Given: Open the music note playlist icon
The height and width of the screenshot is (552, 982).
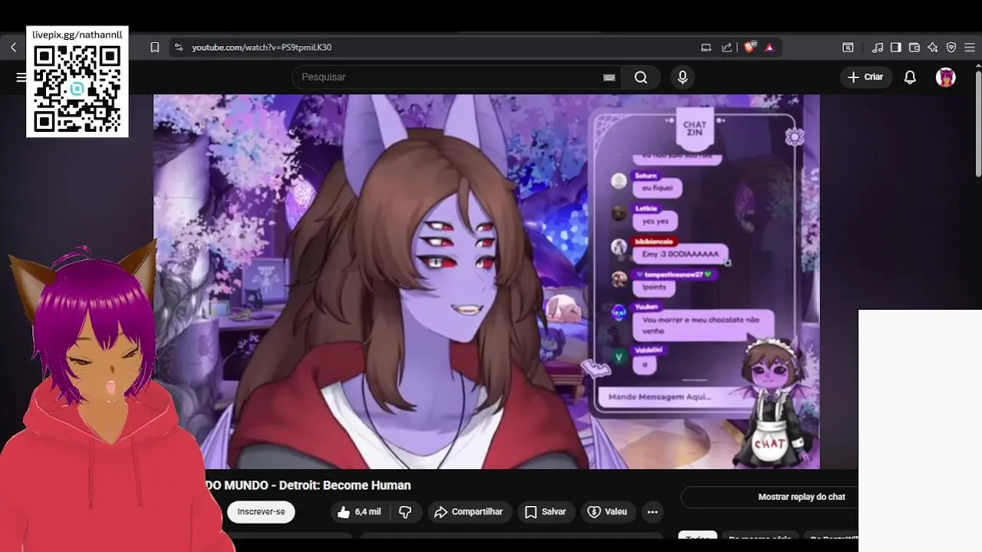Looking at the screenshot, I should [878, 48].
